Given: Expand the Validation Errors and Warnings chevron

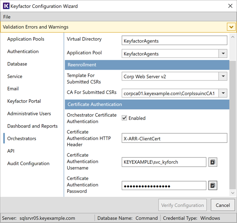Looking at the screenshot, I should (231, 27).
